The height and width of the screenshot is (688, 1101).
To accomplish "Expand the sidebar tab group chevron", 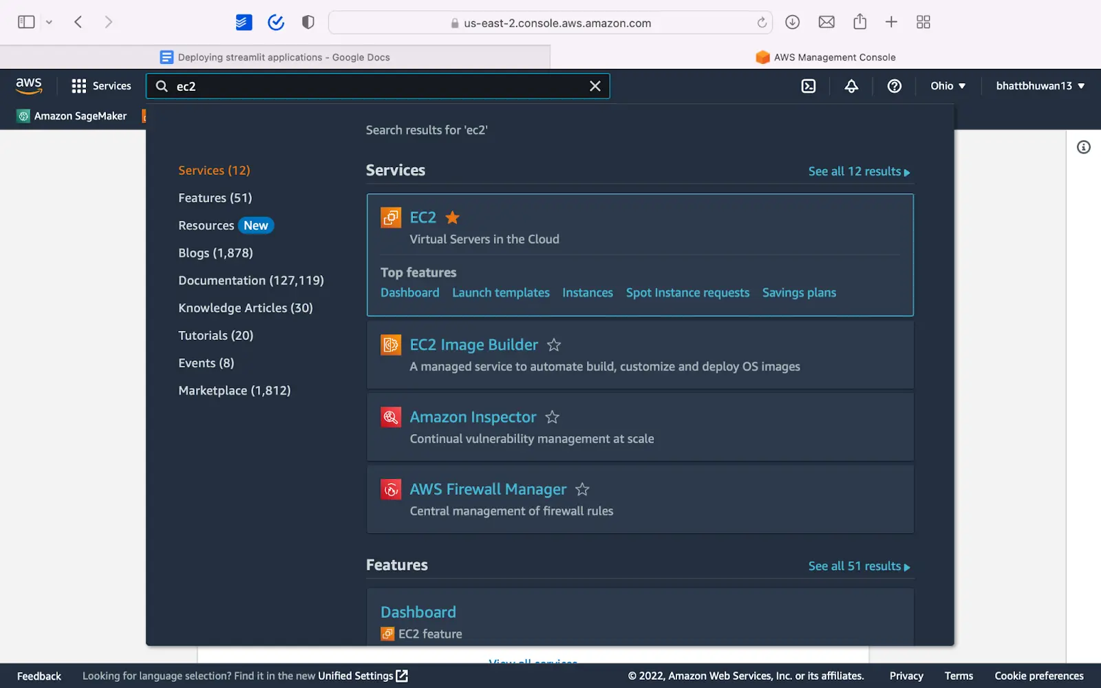I will [x=49, y=22].
